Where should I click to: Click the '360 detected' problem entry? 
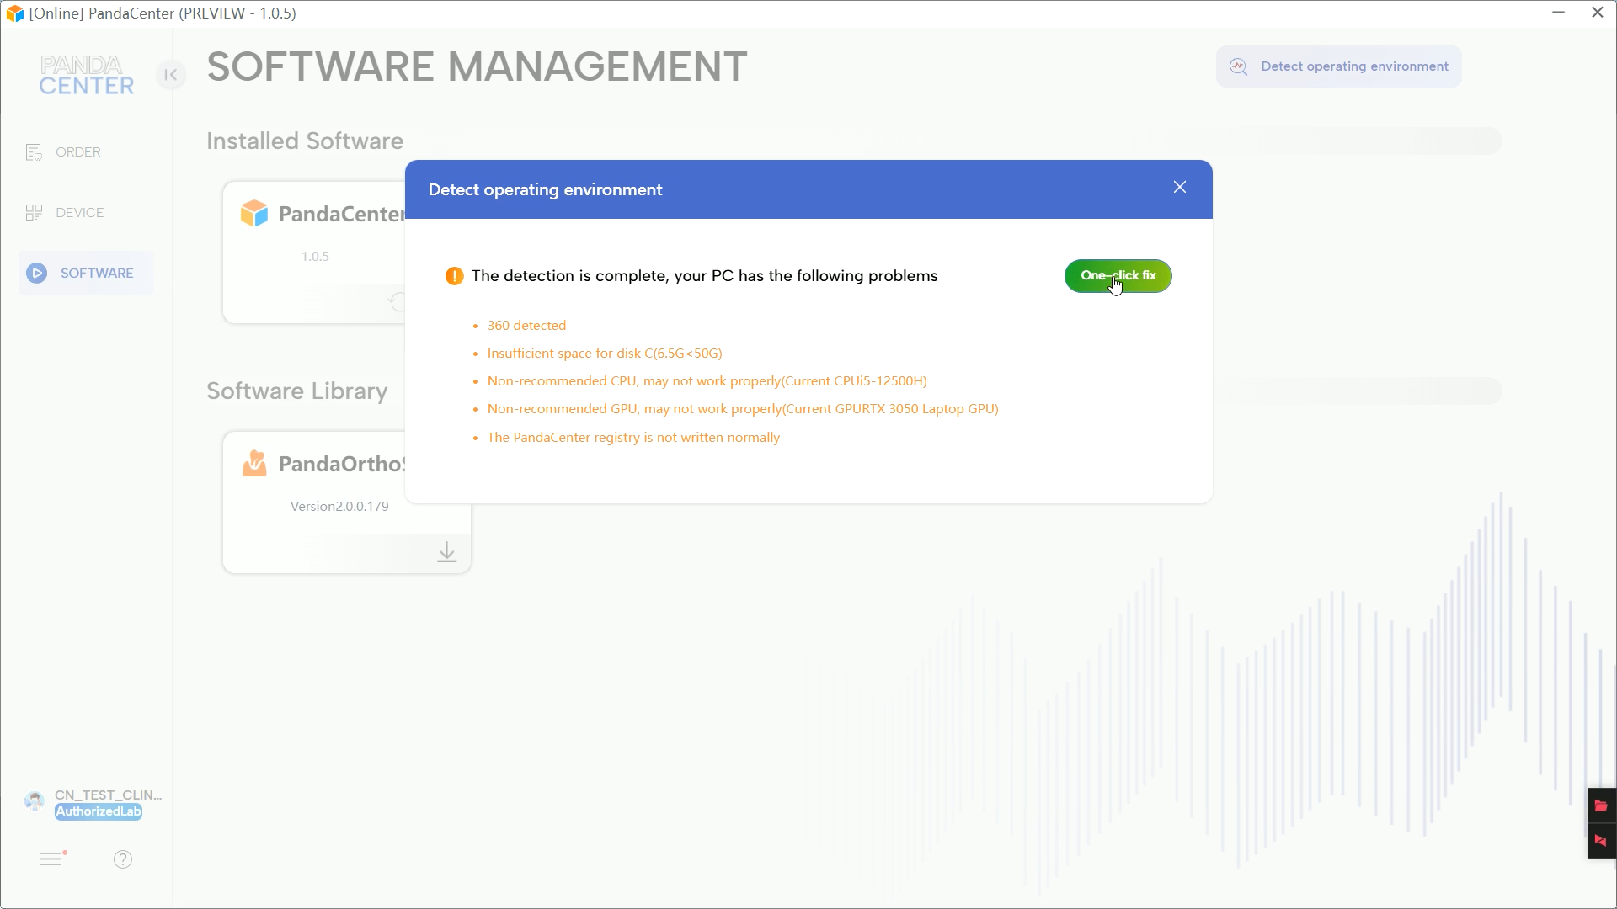[x=526, y=326]
